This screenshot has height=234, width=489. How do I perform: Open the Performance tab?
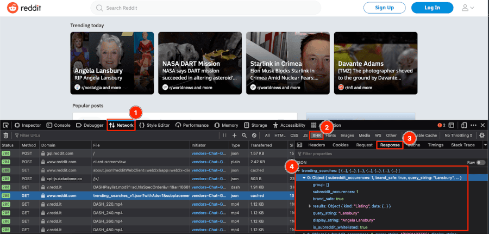coord(192,125)
